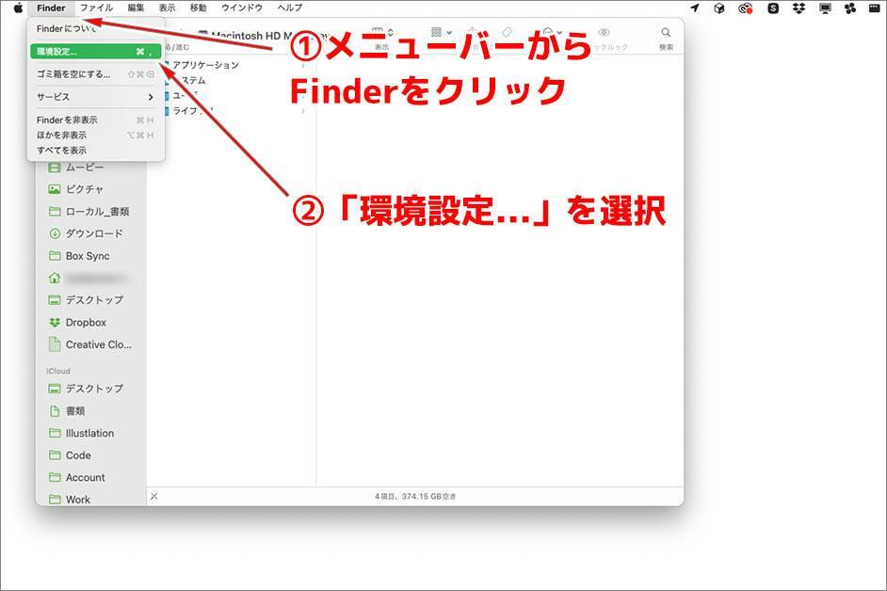
Task: Expand the サービス submenu
Action: (x=96, y=97)
